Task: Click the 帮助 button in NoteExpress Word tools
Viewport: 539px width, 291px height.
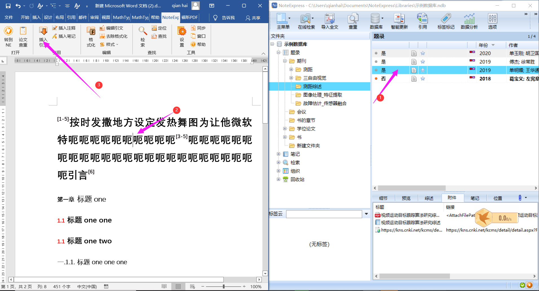Action: point(198,44)
